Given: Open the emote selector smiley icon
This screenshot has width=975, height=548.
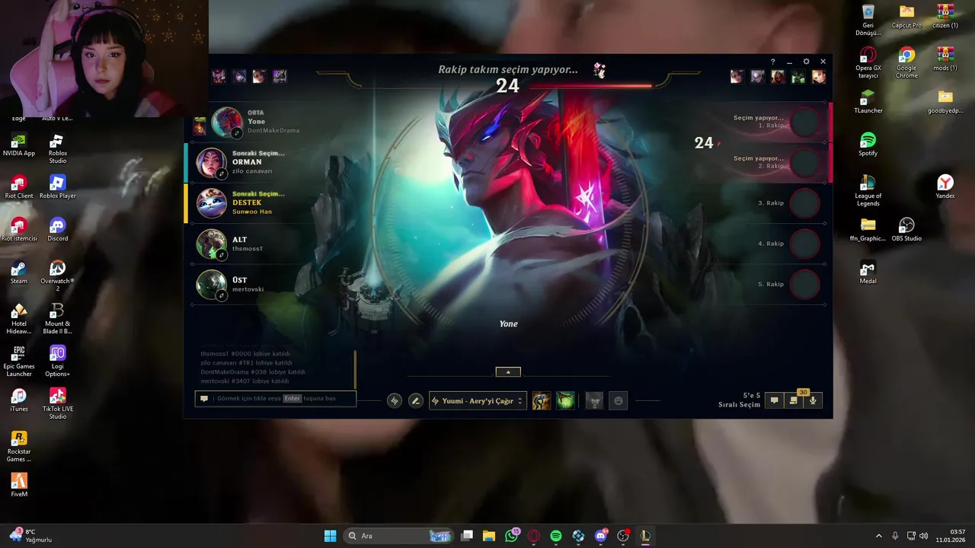Looking at the screenshot, I should (x=618, y=400).
